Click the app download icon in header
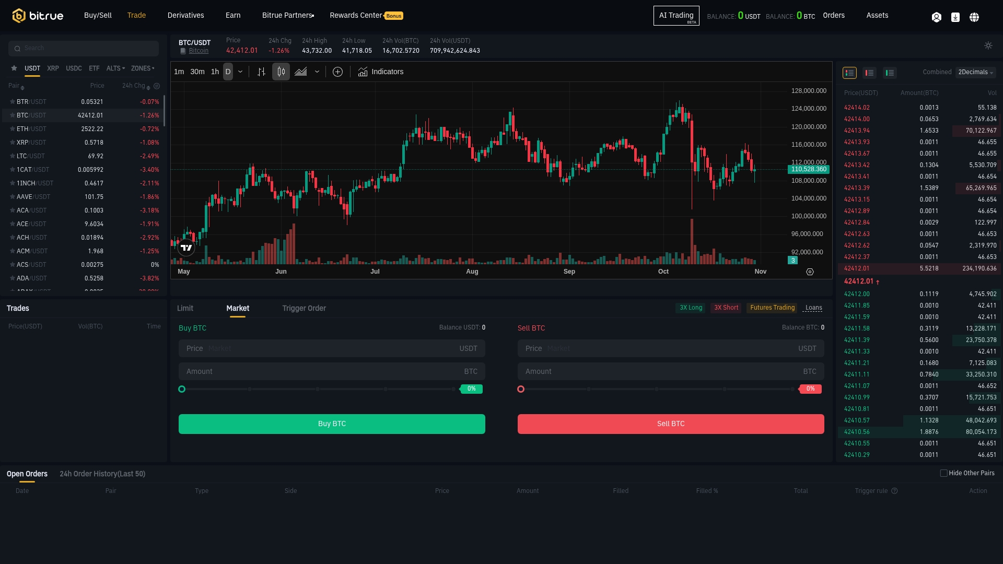The image size is (1003, 564). [x=955, y=17]
